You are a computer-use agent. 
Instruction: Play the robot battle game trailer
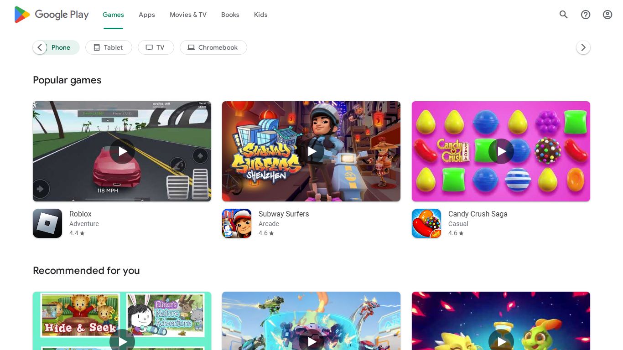click(x=311, y=341)
